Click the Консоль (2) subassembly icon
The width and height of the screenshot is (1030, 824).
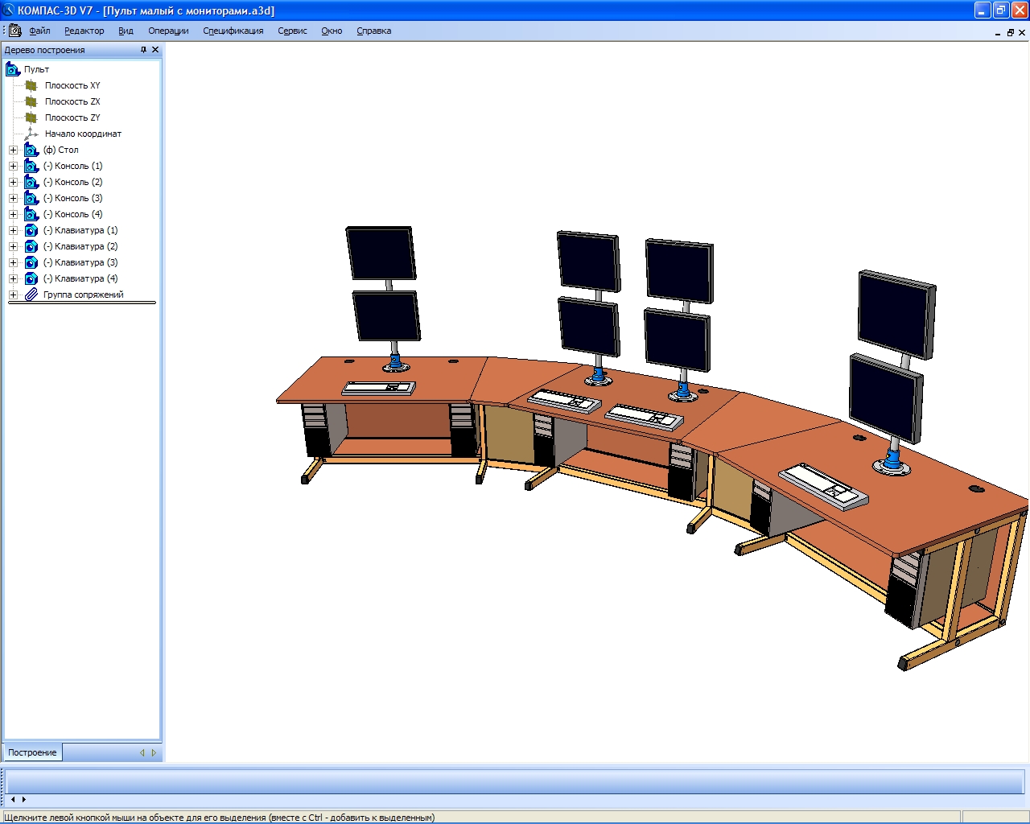[x=31, y=182]
